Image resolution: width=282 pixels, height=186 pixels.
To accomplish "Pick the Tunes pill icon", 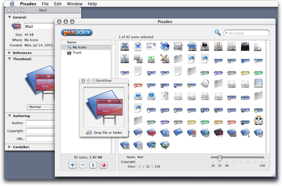I will 231,110.
